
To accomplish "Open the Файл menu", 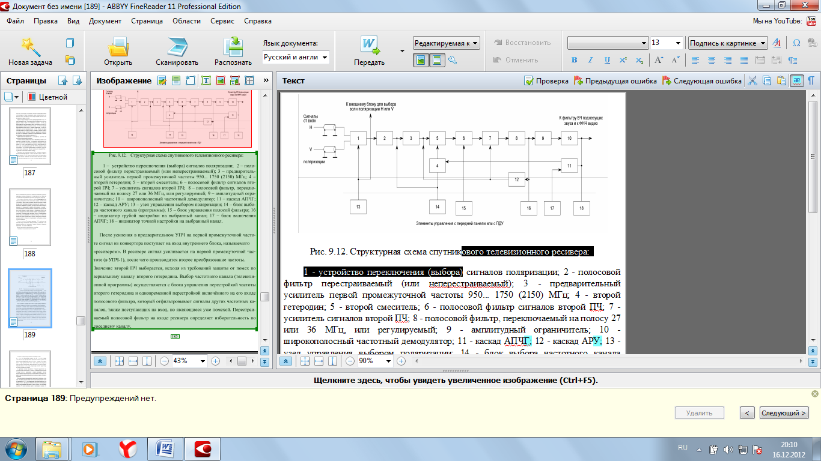I will 16,21.
